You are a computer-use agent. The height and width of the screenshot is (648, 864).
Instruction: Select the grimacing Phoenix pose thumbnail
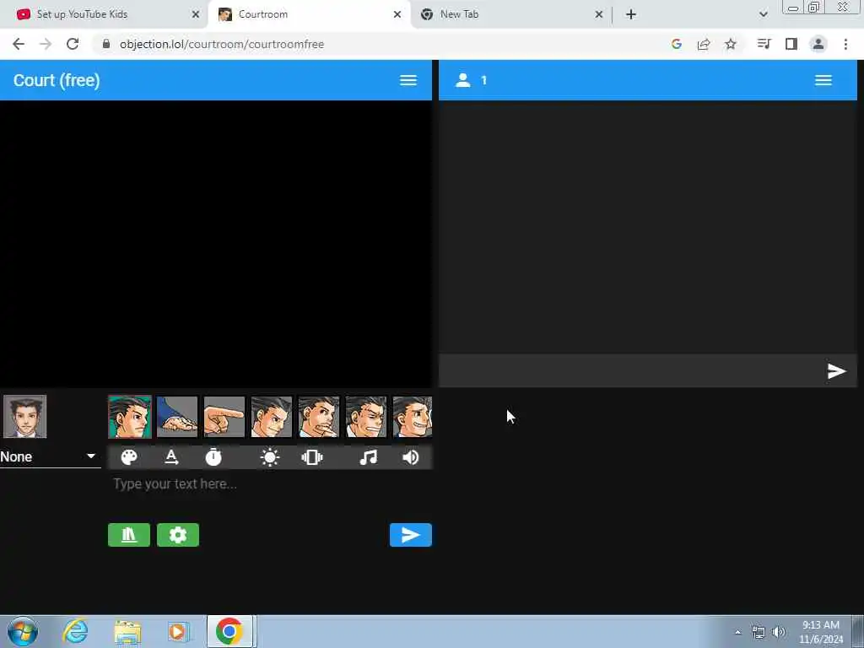366,417
